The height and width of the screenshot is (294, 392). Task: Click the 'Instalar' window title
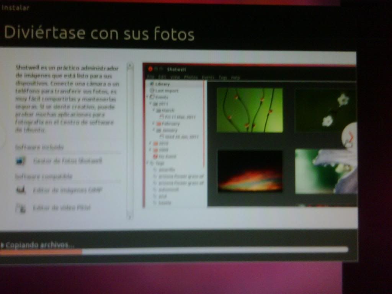tap(15, 8)
